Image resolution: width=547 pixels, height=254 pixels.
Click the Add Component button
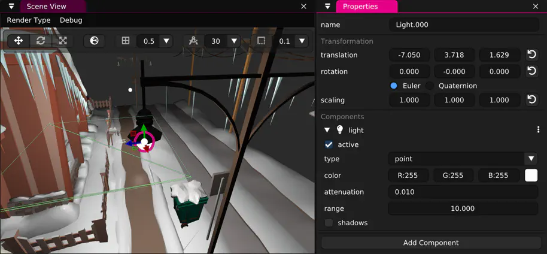[x=431, y=243]
